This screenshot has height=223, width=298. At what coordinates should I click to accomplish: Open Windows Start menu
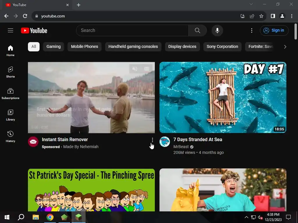[x=7, y=217]
